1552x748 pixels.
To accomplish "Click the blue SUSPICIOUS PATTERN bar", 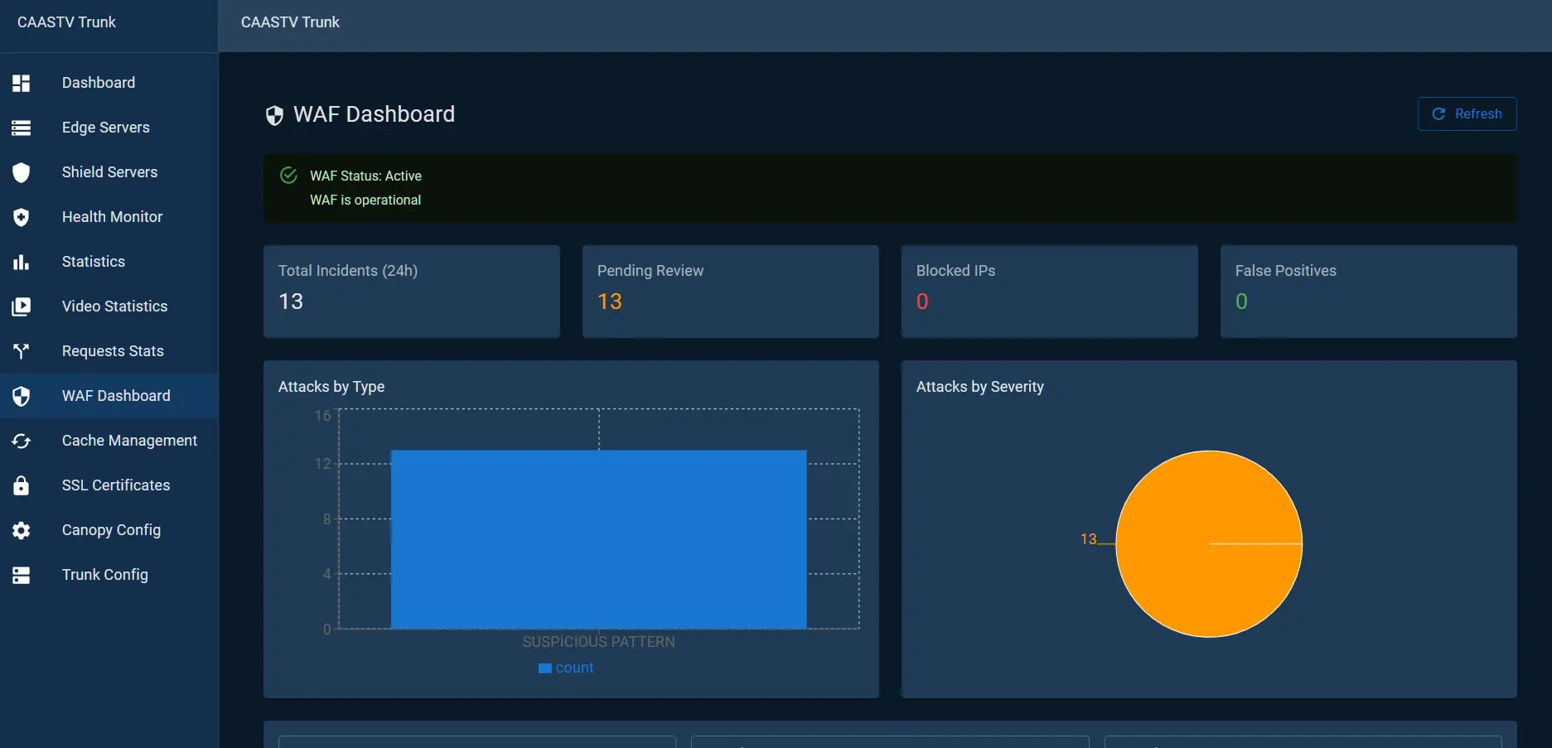I will click(x=598, y=539).
